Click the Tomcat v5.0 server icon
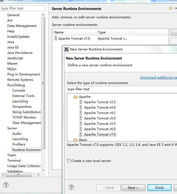177x194 pixels. (x=81, y=118)
